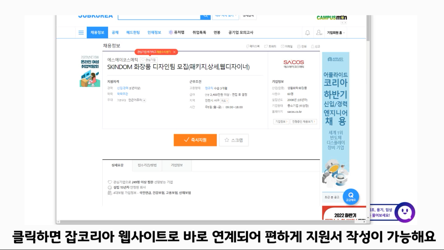Image resolution: width=444 pixels, height=250 pixels.
Task: Share via 페이스북 icon
Action: 253,46
